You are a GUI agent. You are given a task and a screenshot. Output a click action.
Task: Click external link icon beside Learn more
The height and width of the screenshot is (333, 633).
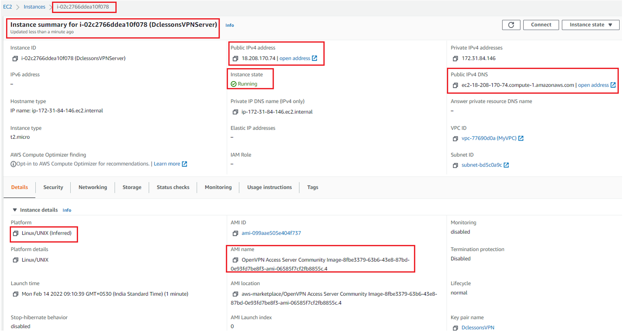(185, 164)
